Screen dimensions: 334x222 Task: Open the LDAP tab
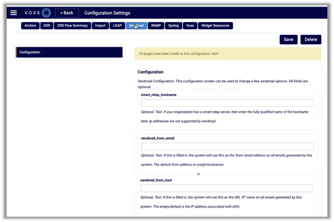[x=117, y=26]
